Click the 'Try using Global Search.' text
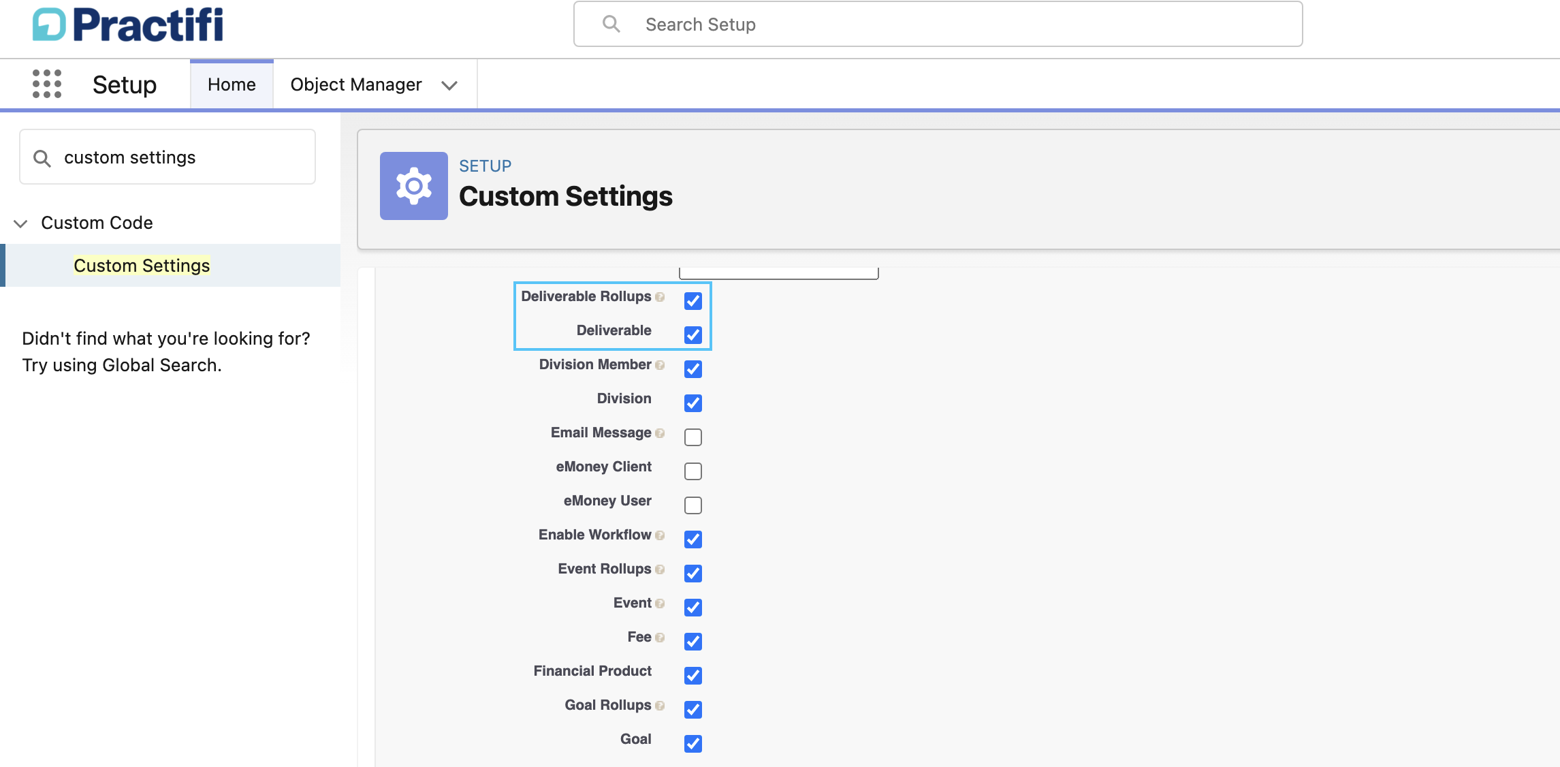Screen dimensions: 1560x767 click(122, 365)
